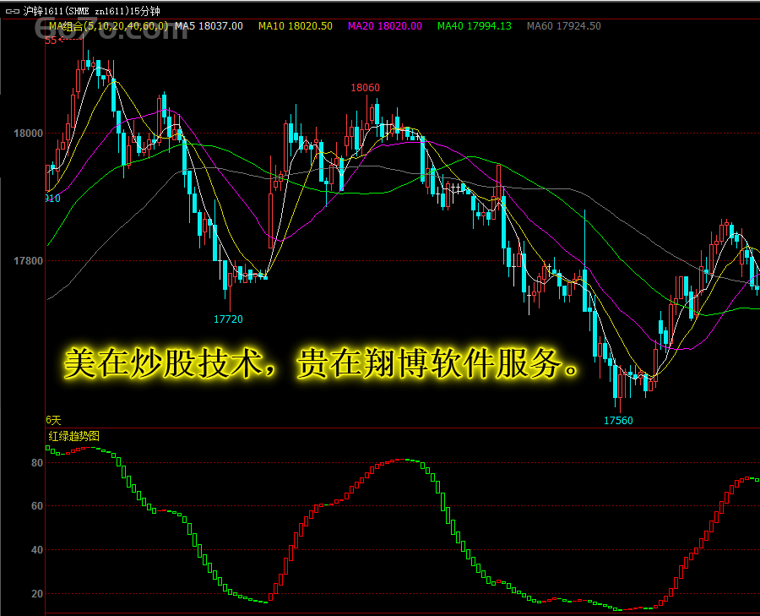
Task: Select the chart title 沪锌1611(SHME zn1611)15分钟
Action: coord(91,11)
